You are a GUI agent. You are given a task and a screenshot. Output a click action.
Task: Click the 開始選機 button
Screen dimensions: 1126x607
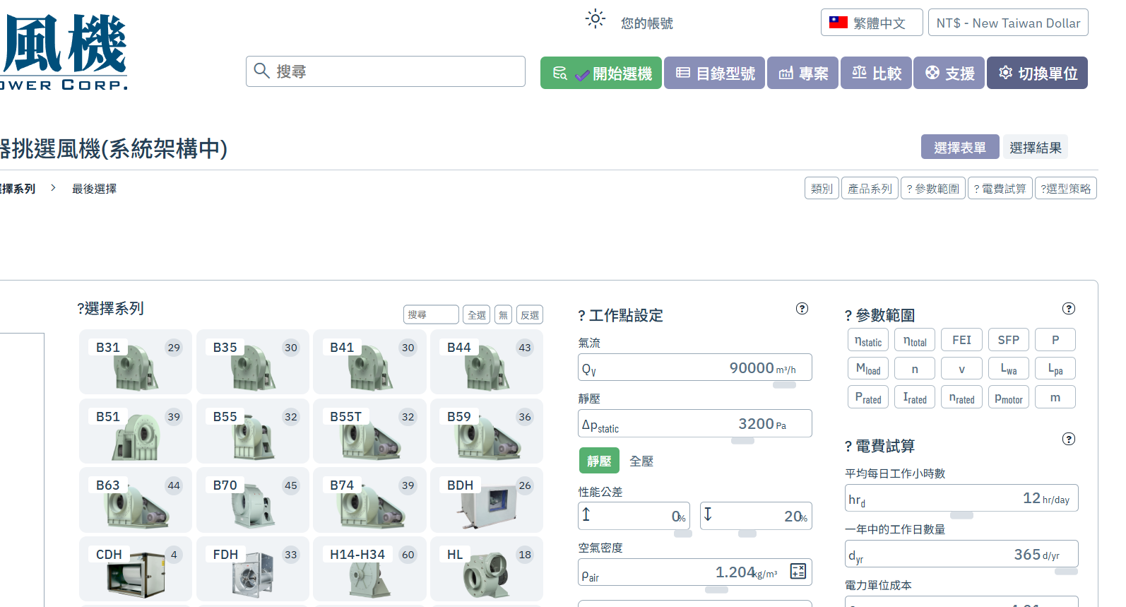point(601,73)
